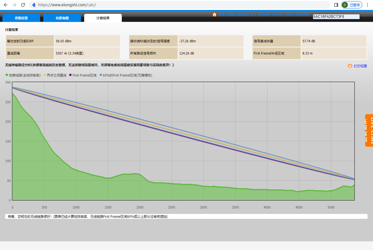Select the 计算结果 tab
Viewport: 373px width, 250px height.
point(103,18)
